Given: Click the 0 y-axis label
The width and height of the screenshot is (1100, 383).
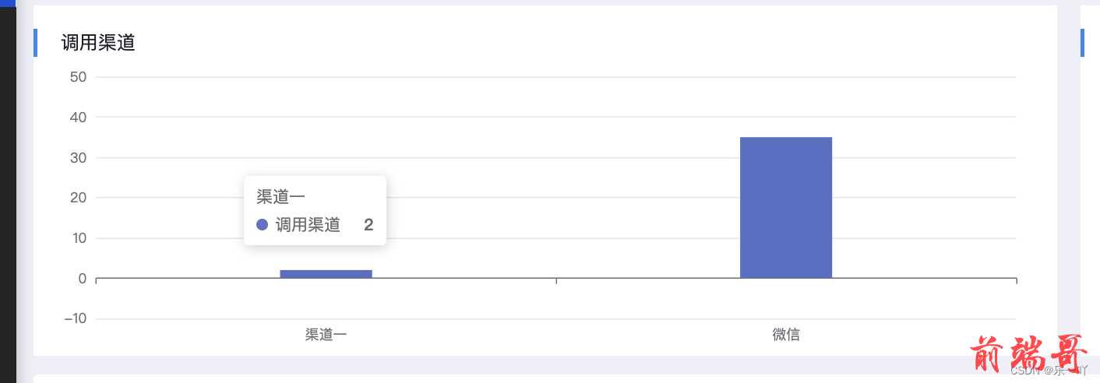Looking at the screenshot, I should [82, 279].
